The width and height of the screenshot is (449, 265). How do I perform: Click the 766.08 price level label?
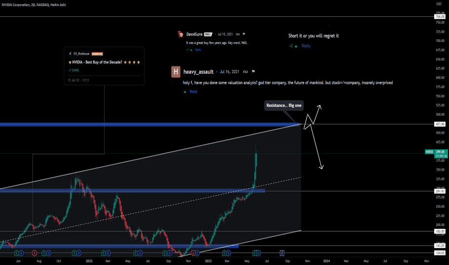(440, 16)
